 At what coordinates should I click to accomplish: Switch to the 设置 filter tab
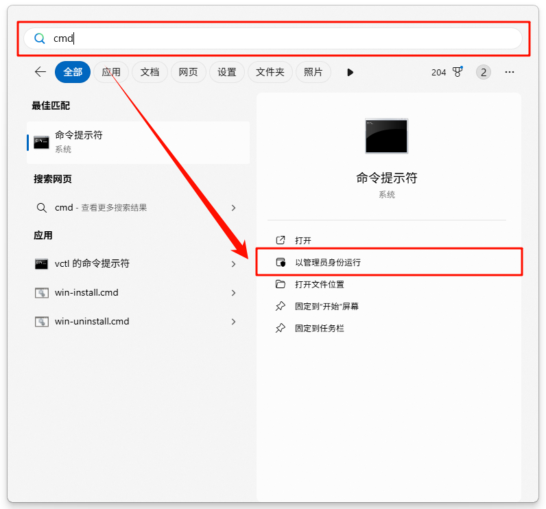227,72
